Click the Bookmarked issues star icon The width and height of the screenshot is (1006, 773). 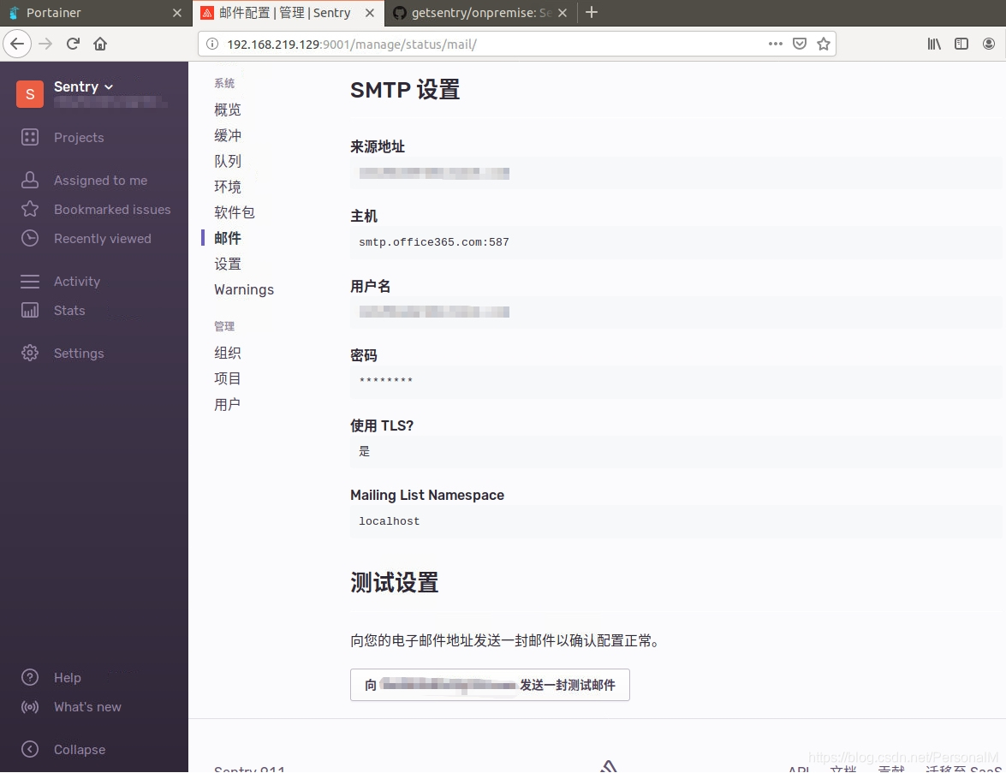(29, 209)
